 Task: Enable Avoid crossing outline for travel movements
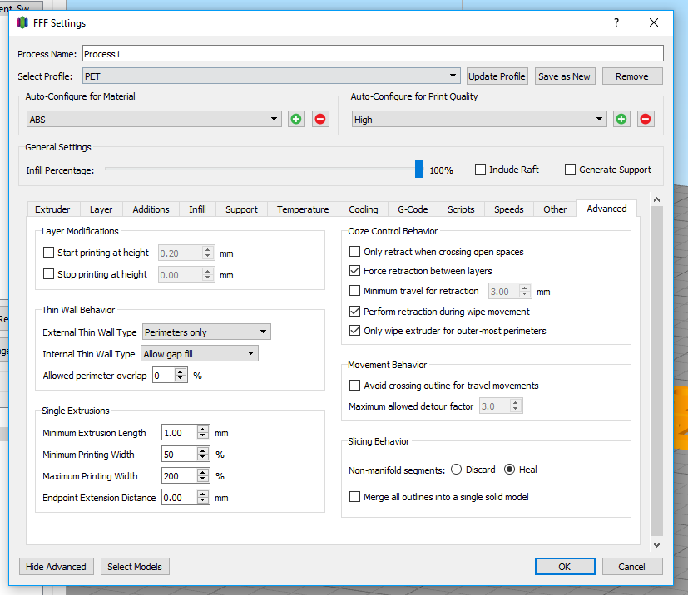[354, 385]
